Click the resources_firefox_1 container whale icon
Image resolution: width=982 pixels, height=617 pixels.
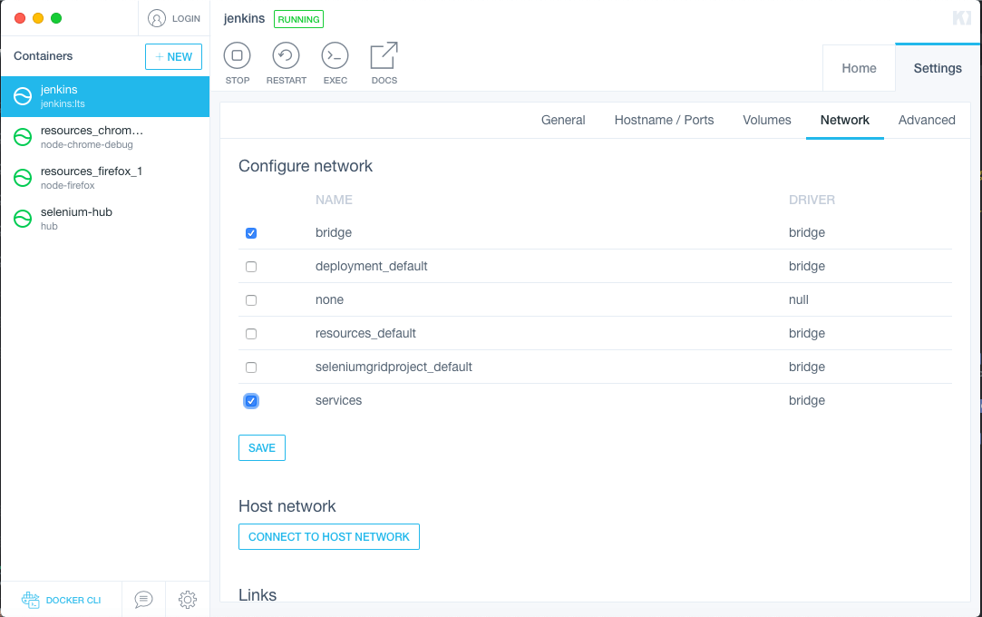22,178
